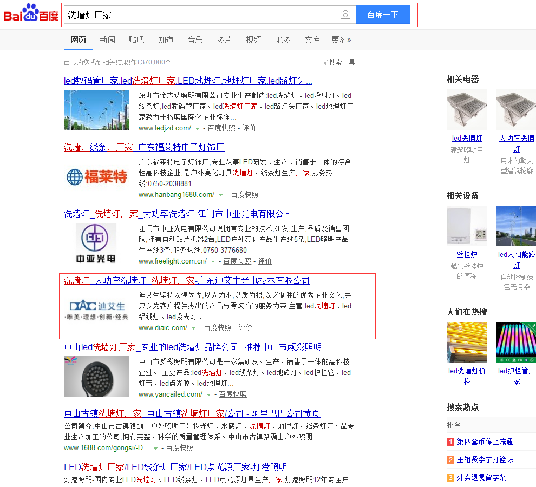The image size is (536, 487).
Task: Open the street lamp thumbnail of first result
Action: coord(96,110)
